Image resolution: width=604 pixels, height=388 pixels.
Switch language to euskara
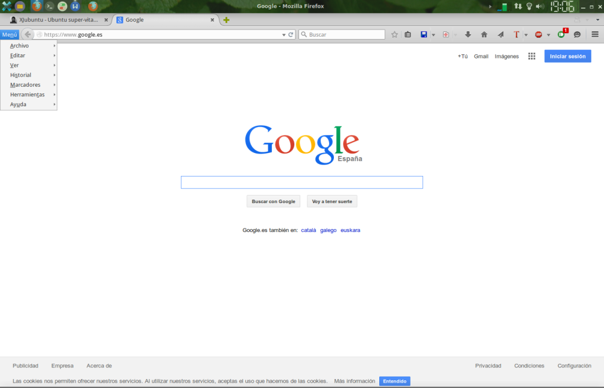350,230
